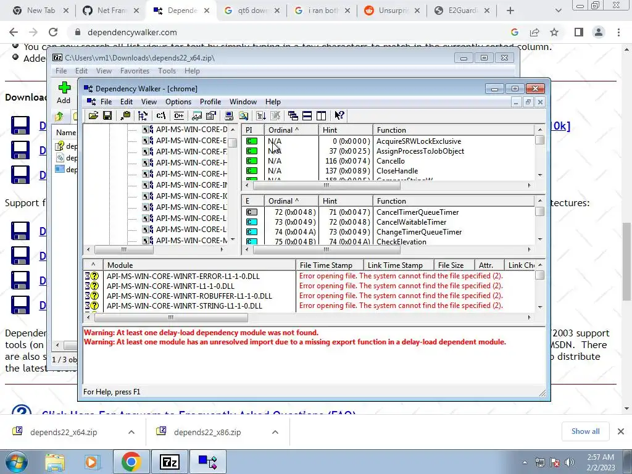
Task: Open System Information computer icon
Action: [229, 115]
